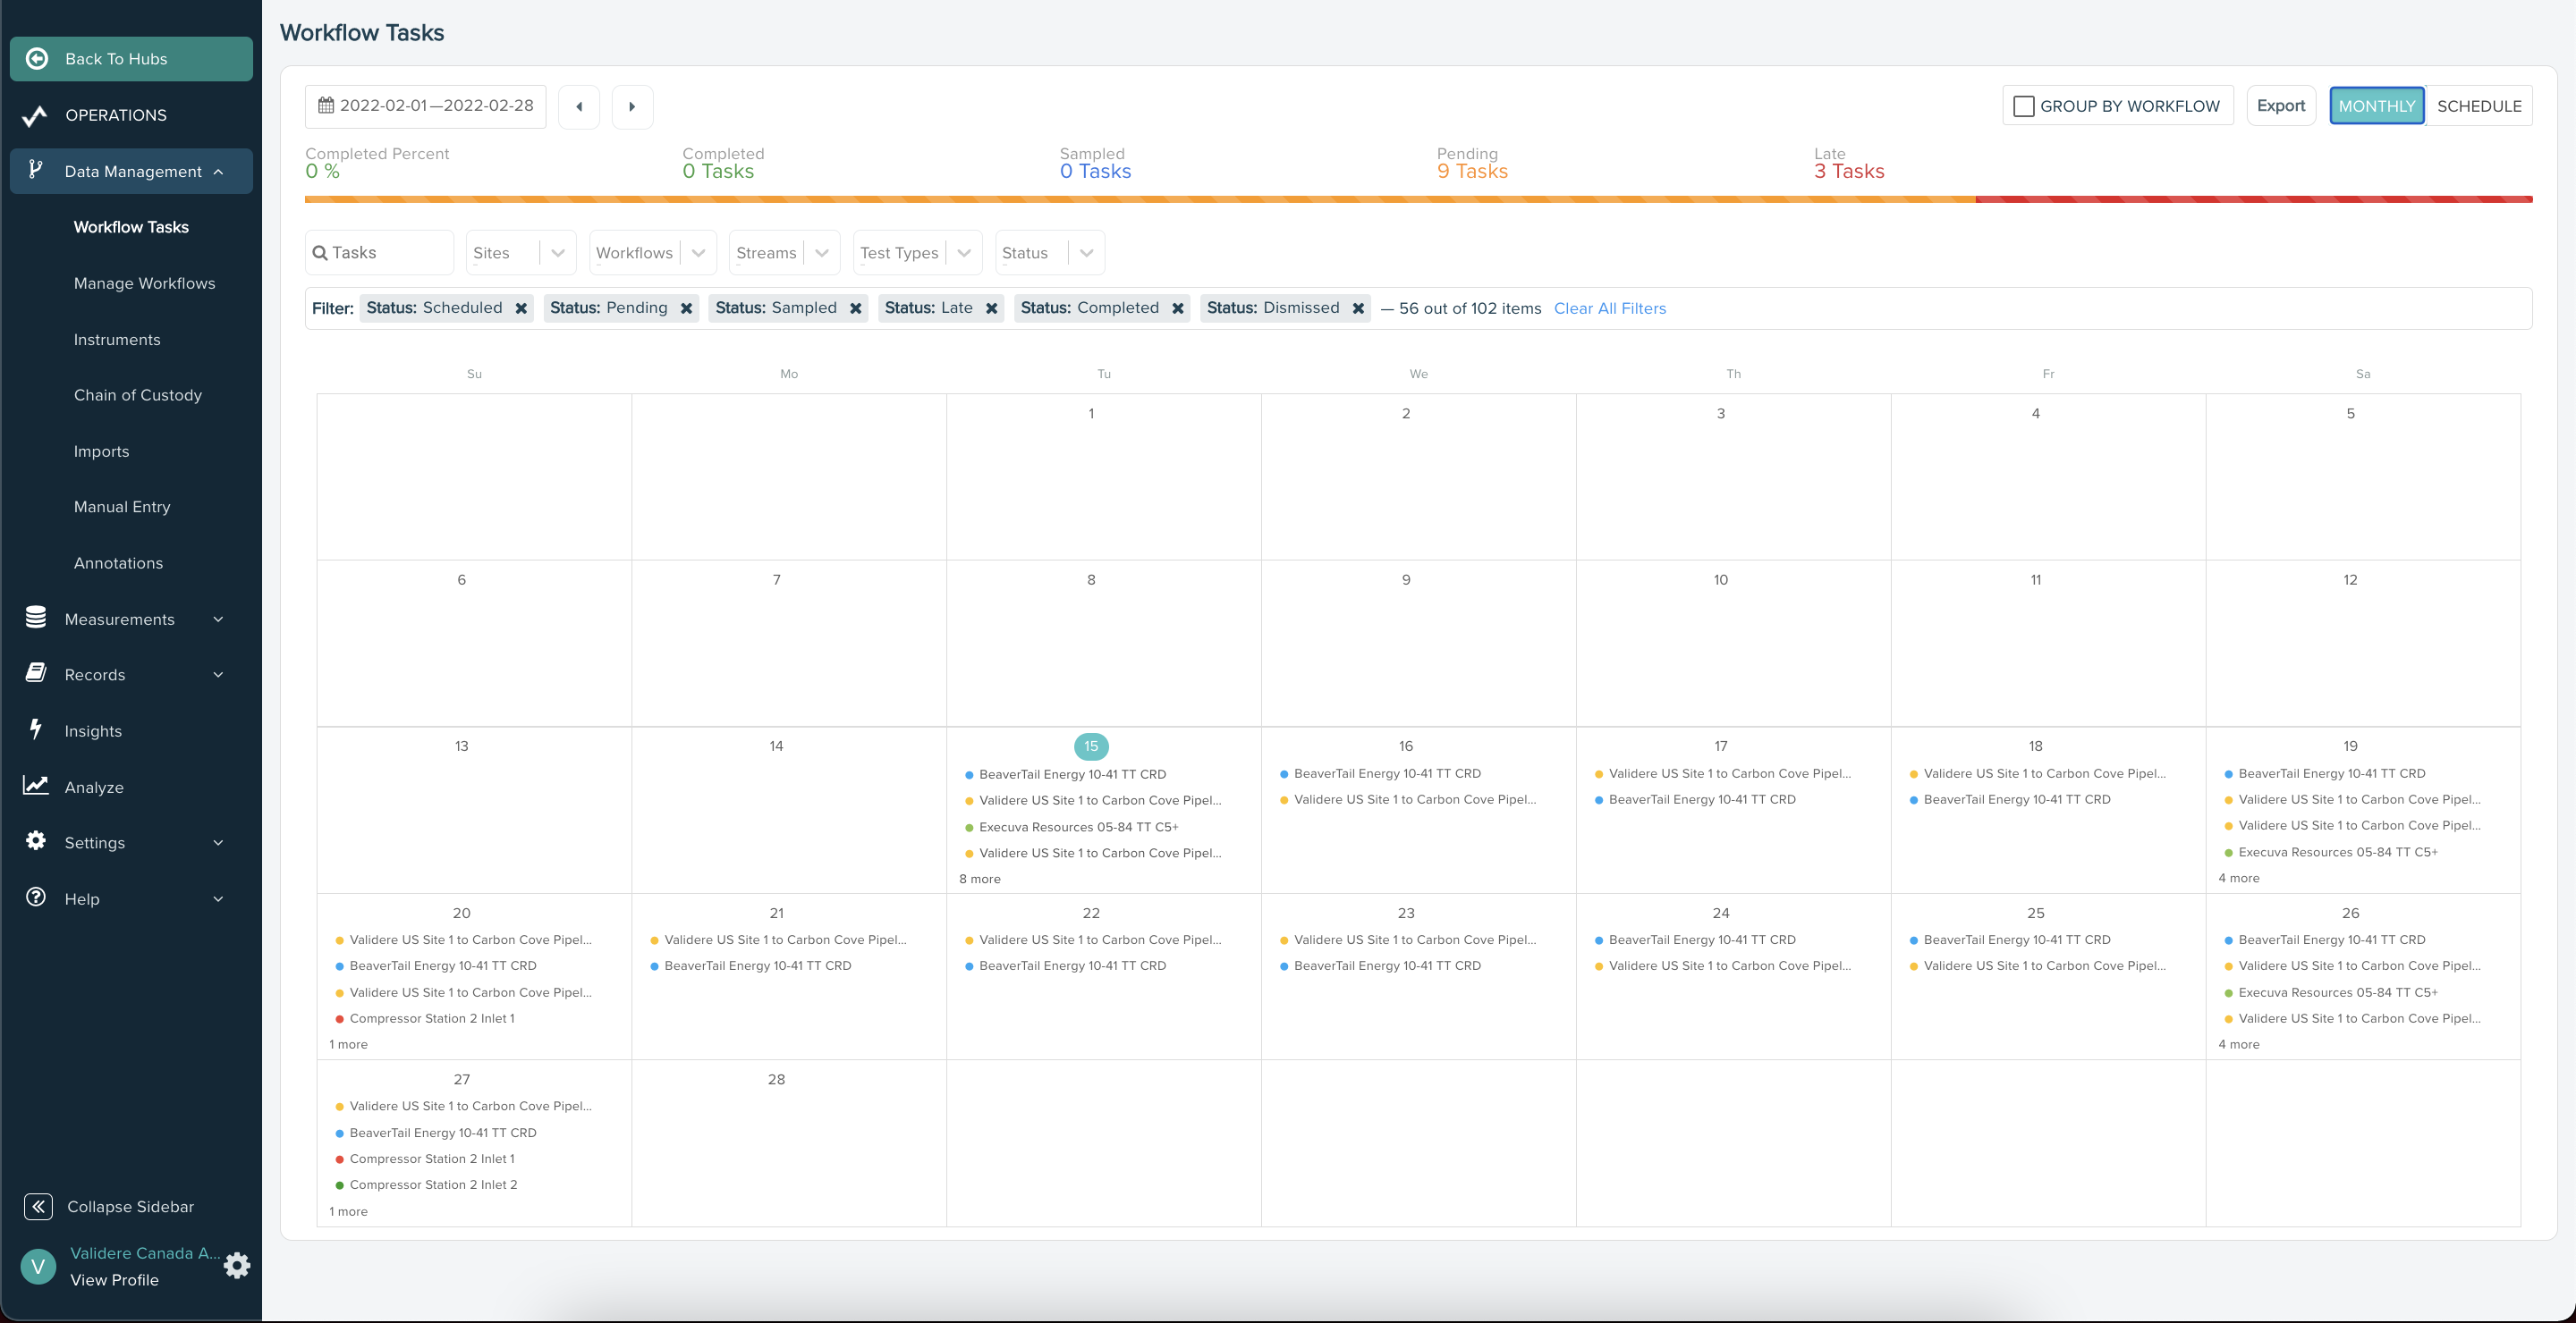Open the calendar date range picker
This screenshot has height=1323, width=2576.
coord(426,105)
